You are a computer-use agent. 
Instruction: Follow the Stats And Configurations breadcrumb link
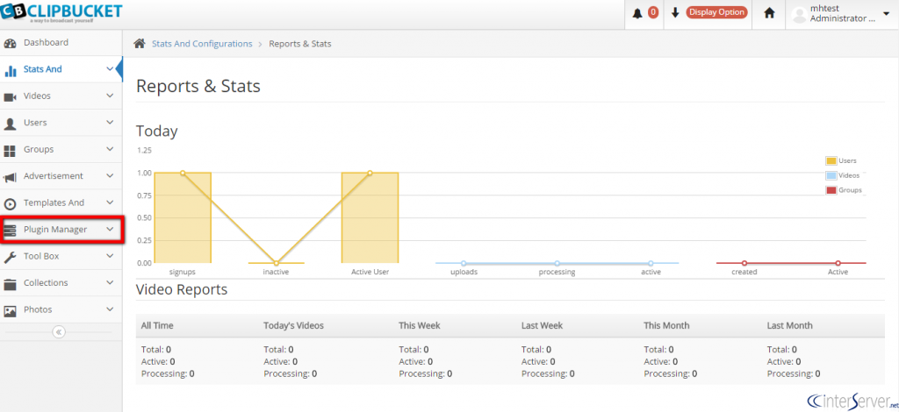coord(202,44)
